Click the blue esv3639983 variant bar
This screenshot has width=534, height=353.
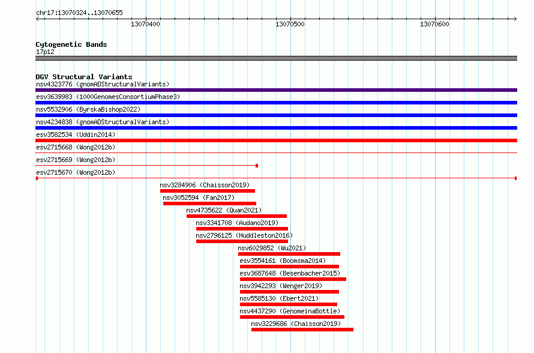(276, 103)
